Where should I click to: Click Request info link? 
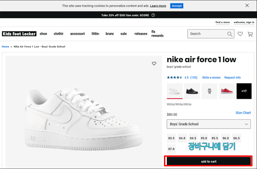232,77
